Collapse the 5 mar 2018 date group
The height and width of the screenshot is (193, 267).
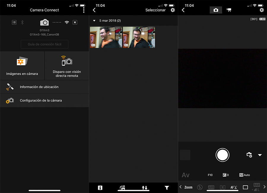point(94,21)
